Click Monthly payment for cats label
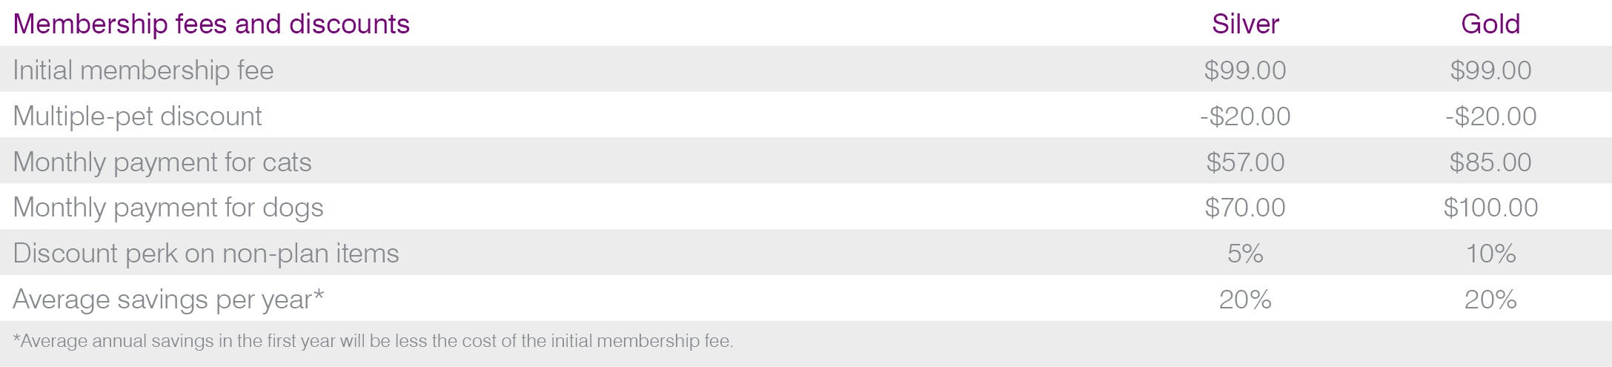 (x=162, y=162)
